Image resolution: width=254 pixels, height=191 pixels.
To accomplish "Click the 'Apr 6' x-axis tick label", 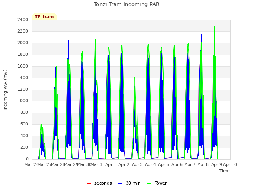I will [177, 164].
